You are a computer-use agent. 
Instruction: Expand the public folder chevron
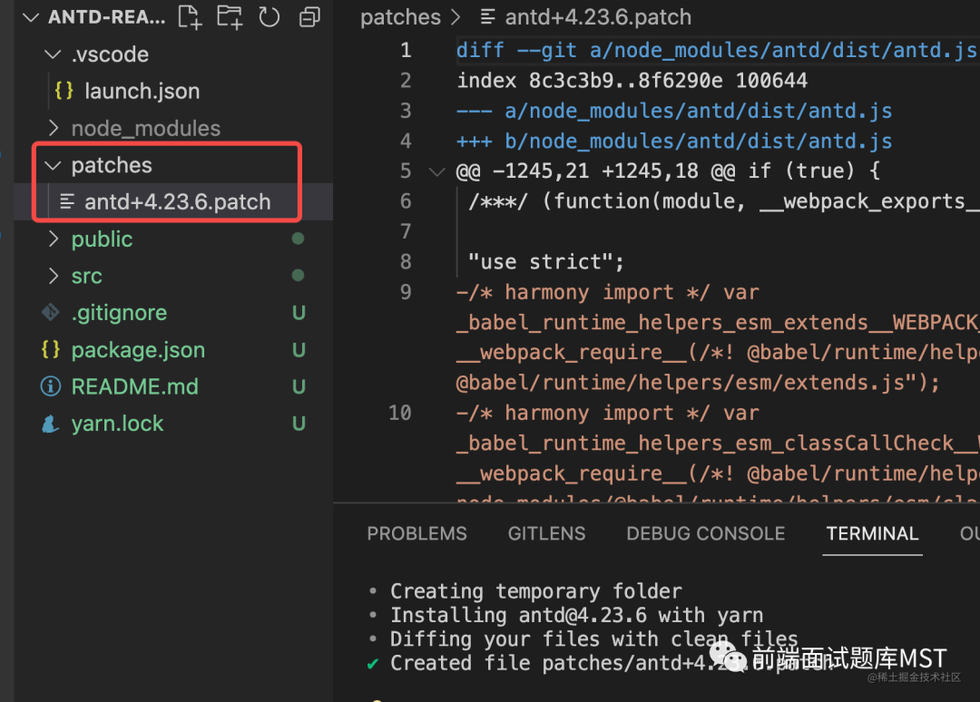(54, 239)
